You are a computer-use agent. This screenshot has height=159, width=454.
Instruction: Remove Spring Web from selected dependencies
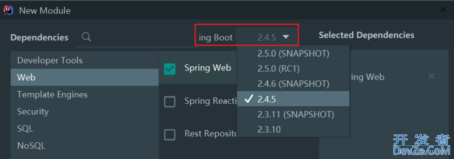(x=431, y=76)
